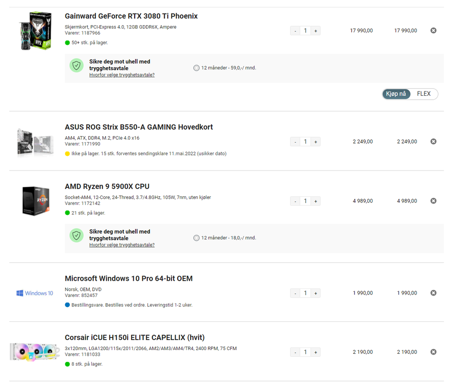Remove AMD Ryzen 9 5900X from cart
This screenshot has height=389, width=458.
(433, 201)
